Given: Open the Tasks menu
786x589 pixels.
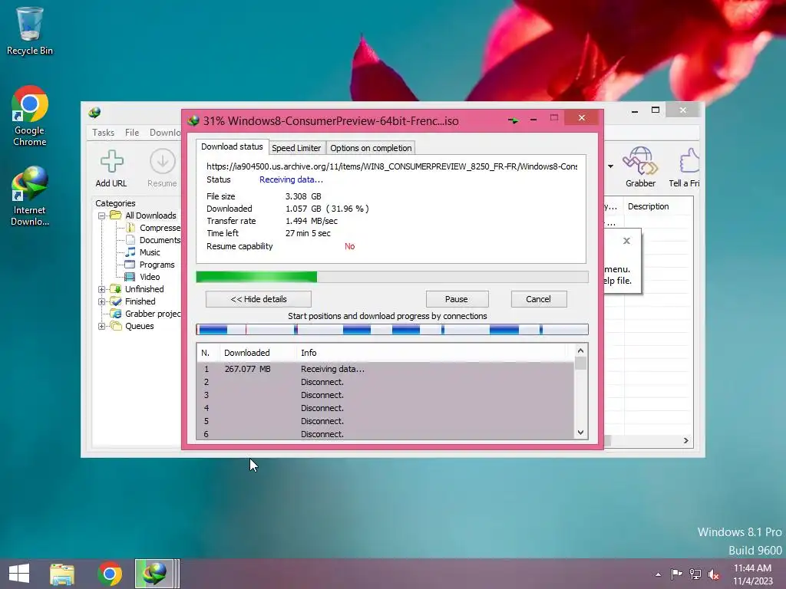Looking at the screenshot, I should [104, 132].
